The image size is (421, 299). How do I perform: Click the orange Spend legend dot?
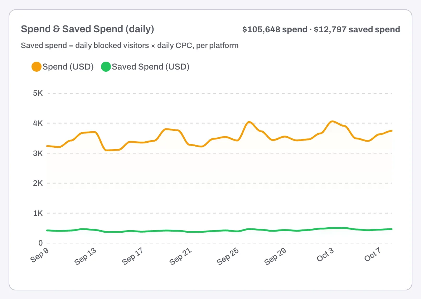pos(37,67)
